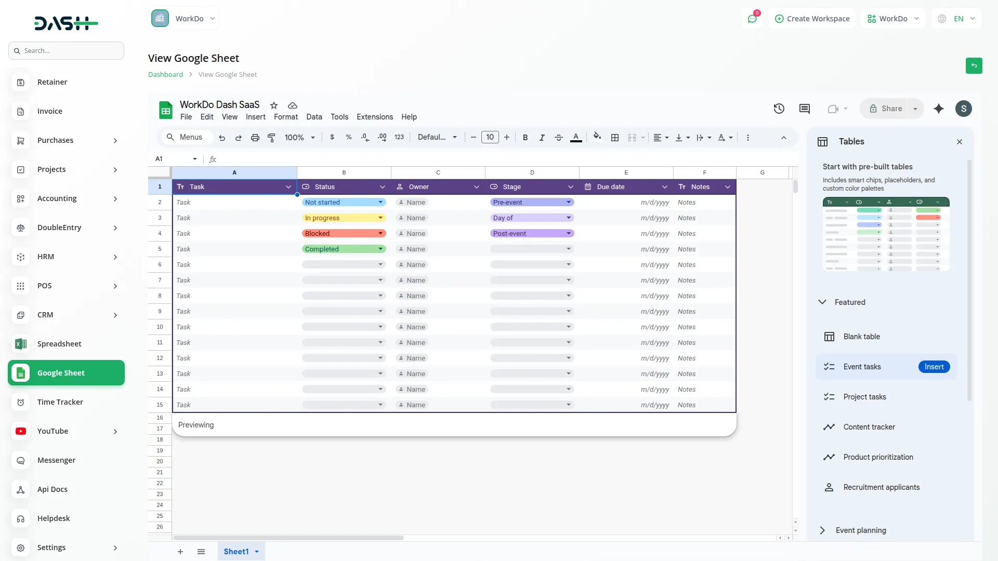Open the fill color picker
The height and width of the screenshot is (561, 998).
(x=597, y=137)
